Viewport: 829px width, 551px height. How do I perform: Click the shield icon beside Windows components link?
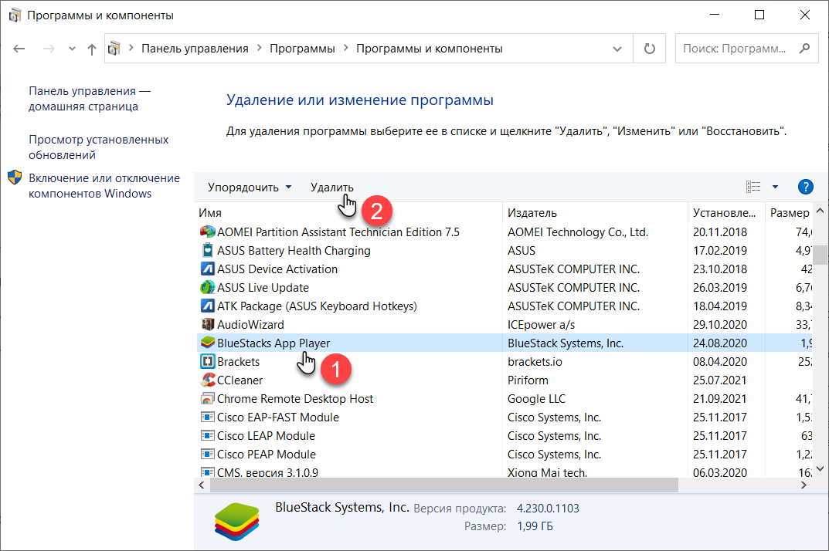coord(15,177)
